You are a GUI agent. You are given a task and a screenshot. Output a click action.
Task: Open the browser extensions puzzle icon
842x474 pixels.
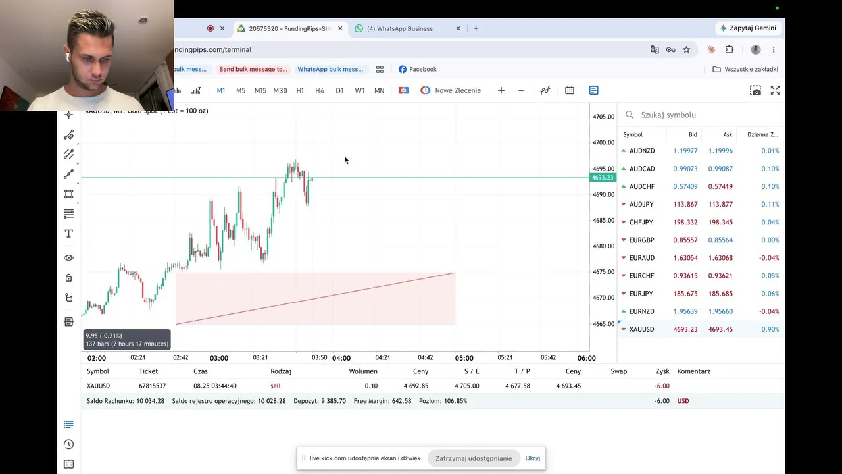coord(730,49)
